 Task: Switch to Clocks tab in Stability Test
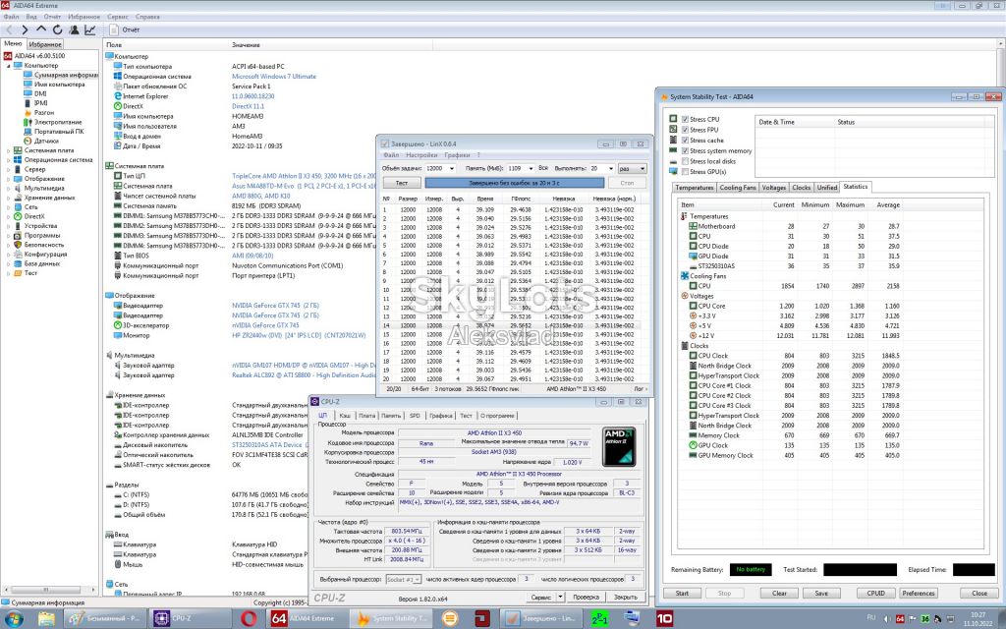coord(802,188)
